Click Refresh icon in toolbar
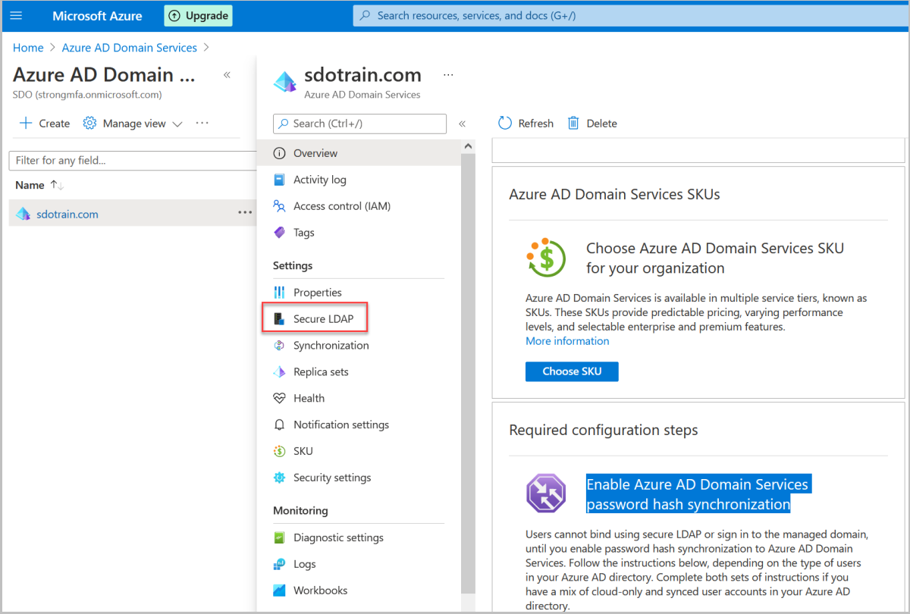 [x=505, y=123]
